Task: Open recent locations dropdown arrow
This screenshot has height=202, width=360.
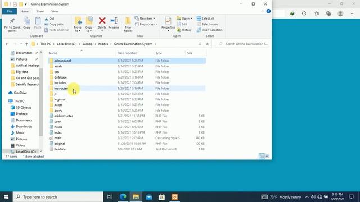Action: tap(21, 44)
